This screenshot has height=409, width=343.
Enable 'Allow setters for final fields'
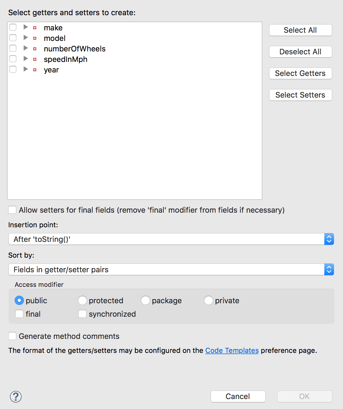12,210
